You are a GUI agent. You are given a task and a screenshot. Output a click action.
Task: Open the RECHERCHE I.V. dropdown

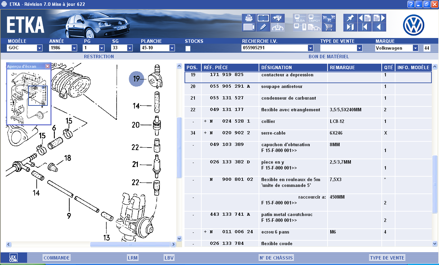pos(311,48)
